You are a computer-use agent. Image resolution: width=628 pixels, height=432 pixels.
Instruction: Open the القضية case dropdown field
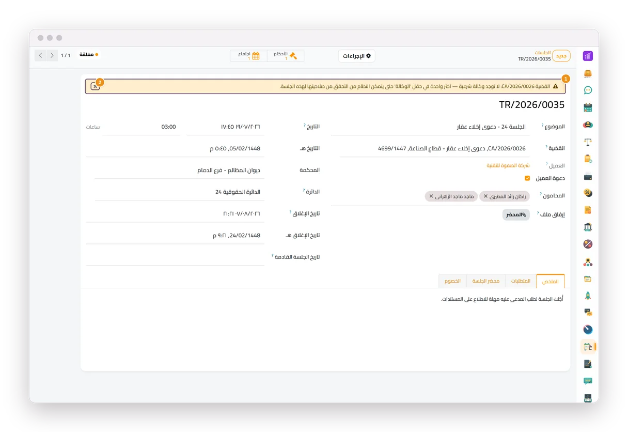coord(435,149)
